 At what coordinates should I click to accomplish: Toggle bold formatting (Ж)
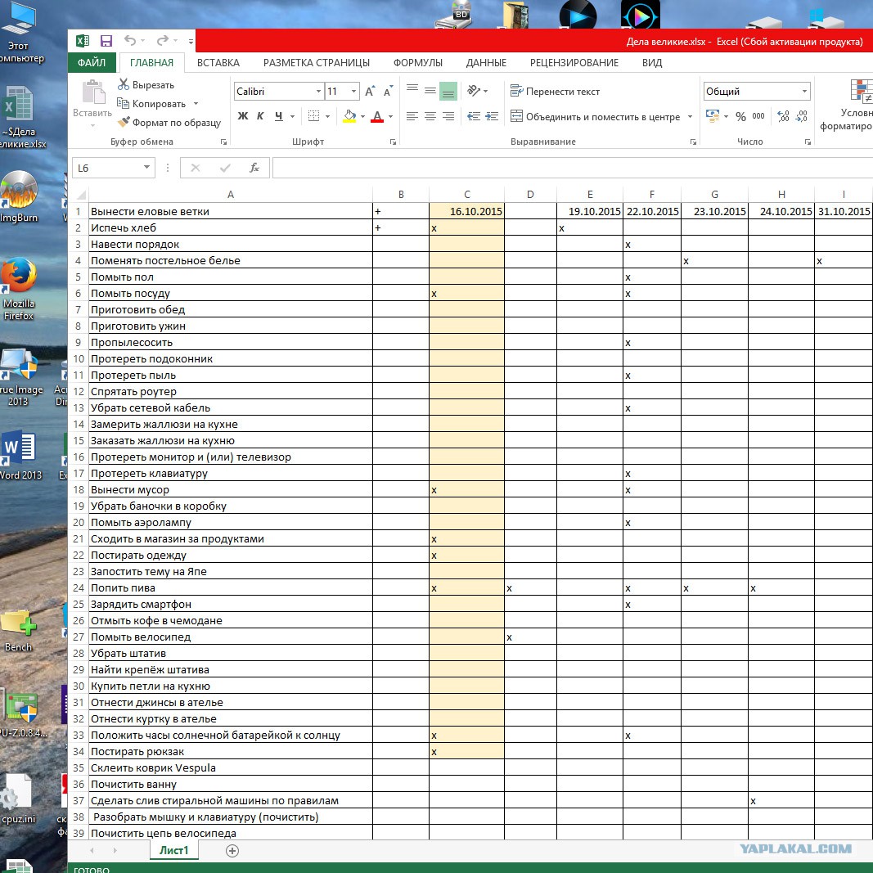point(242,116)
